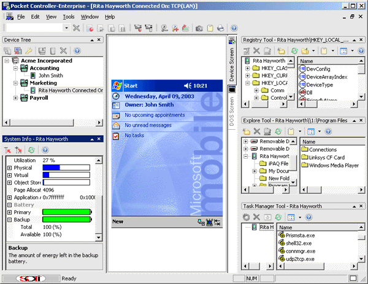The image size is (368, 284).
Task: Open the Edit menu
Action: [x=35, y=17]
